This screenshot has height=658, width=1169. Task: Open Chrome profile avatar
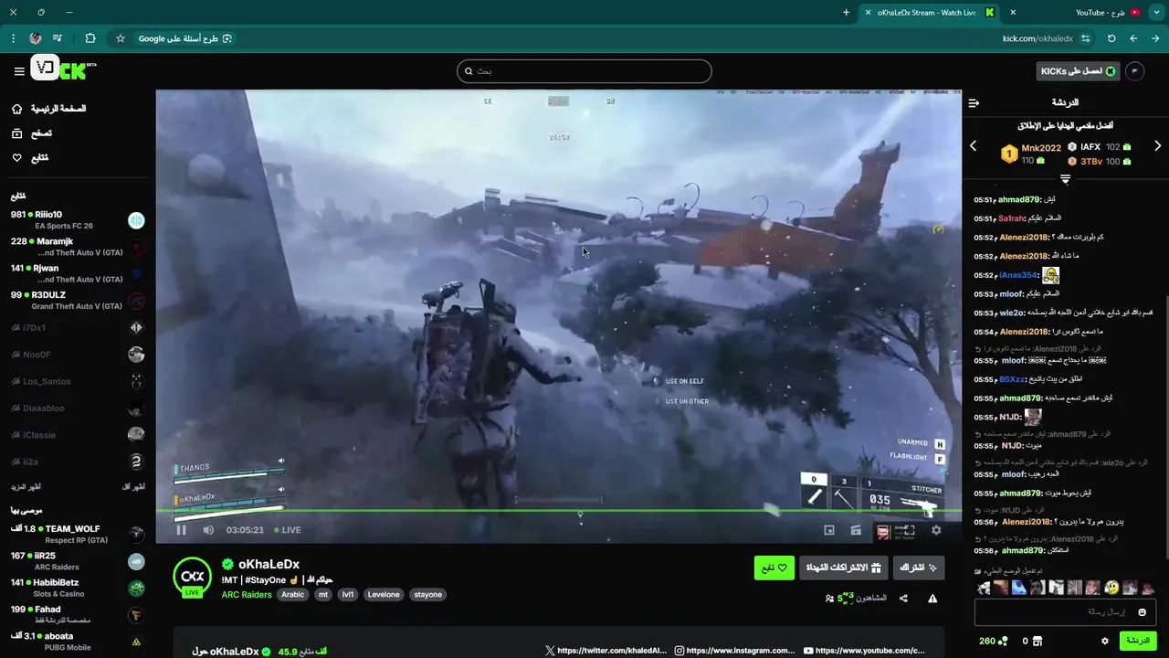point(35,38)
